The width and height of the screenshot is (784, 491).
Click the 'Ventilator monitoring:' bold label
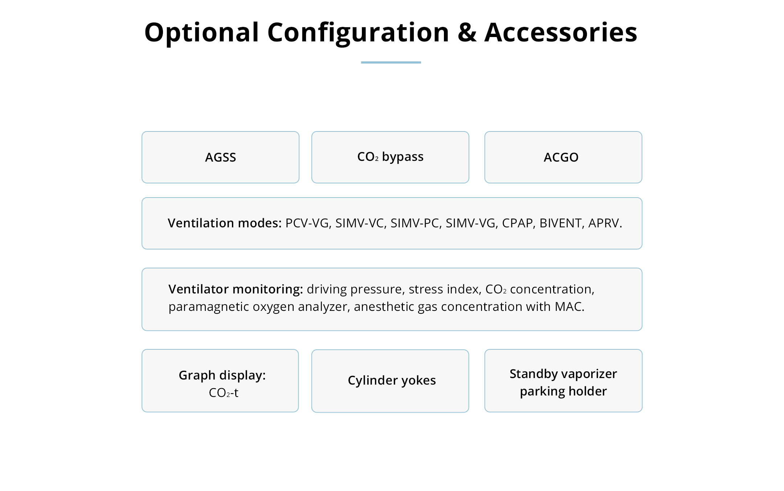(x=236, y=289)
